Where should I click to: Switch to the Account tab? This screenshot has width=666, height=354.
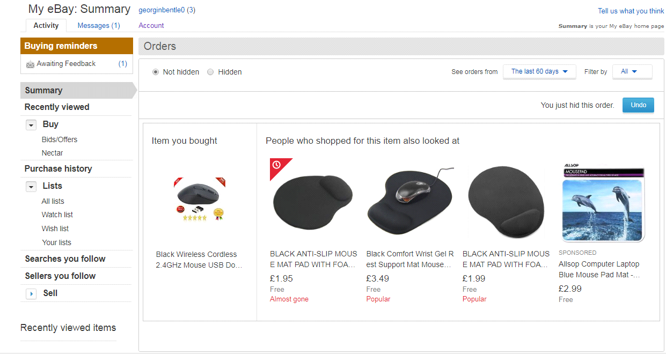pyautogui.click(x=151, y=25)
